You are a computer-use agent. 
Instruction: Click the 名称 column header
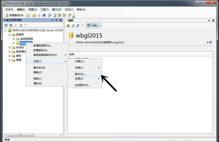[x=140, y=54]
